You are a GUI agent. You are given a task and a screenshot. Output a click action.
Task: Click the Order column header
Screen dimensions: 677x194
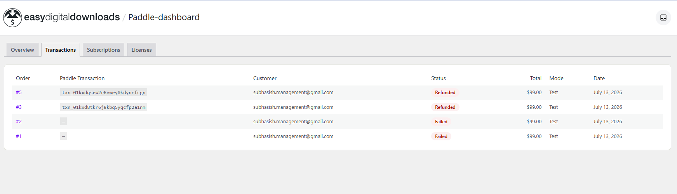tap(23, 78)
